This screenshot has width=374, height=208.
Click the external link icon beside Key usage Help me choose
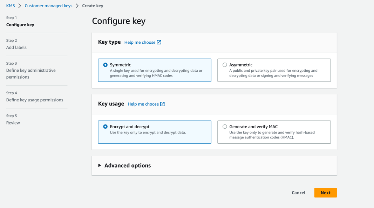pos(163,104)
